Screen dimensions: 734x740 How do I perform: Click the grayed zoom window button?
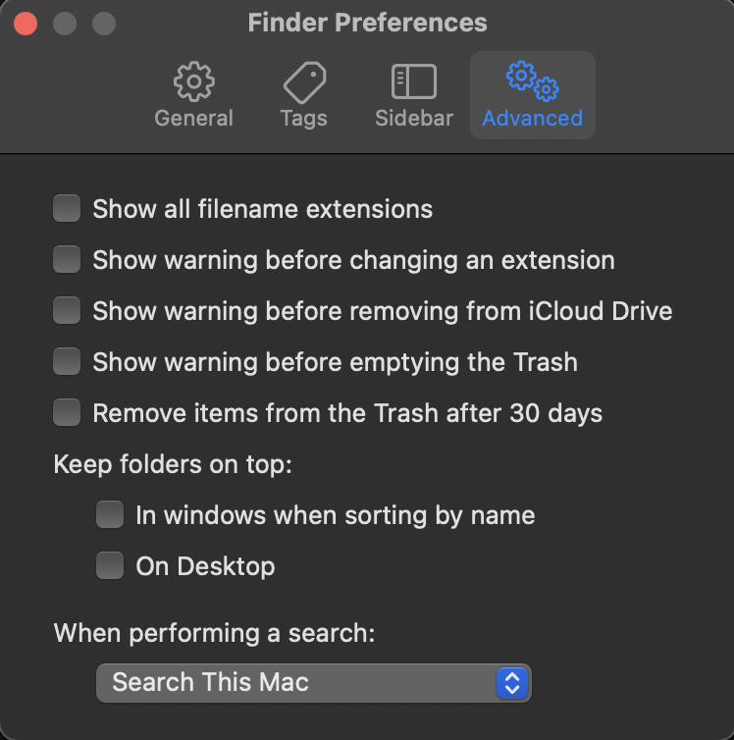[104, 24]
